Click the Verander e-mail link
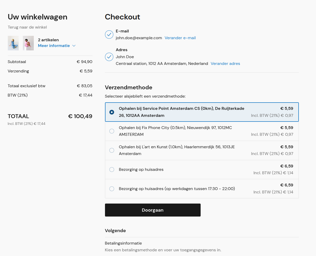 (x=180, y=38)
